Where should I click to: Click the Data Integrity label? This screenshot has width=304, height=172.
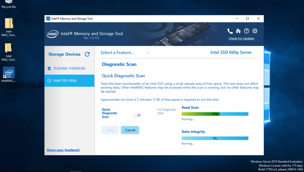(193, 132)
